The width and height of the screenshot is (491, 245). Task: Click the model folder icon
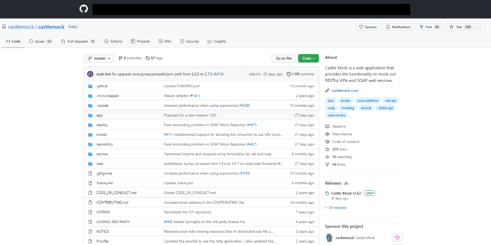click(x=90, y=135)
